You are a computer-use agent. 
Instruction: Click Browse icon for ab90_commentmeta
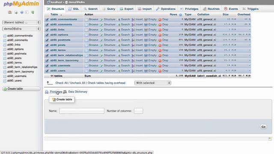pos(86,20)
